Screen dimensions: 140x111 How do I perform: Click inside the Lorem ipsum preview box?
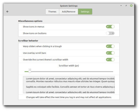point(69,85)
